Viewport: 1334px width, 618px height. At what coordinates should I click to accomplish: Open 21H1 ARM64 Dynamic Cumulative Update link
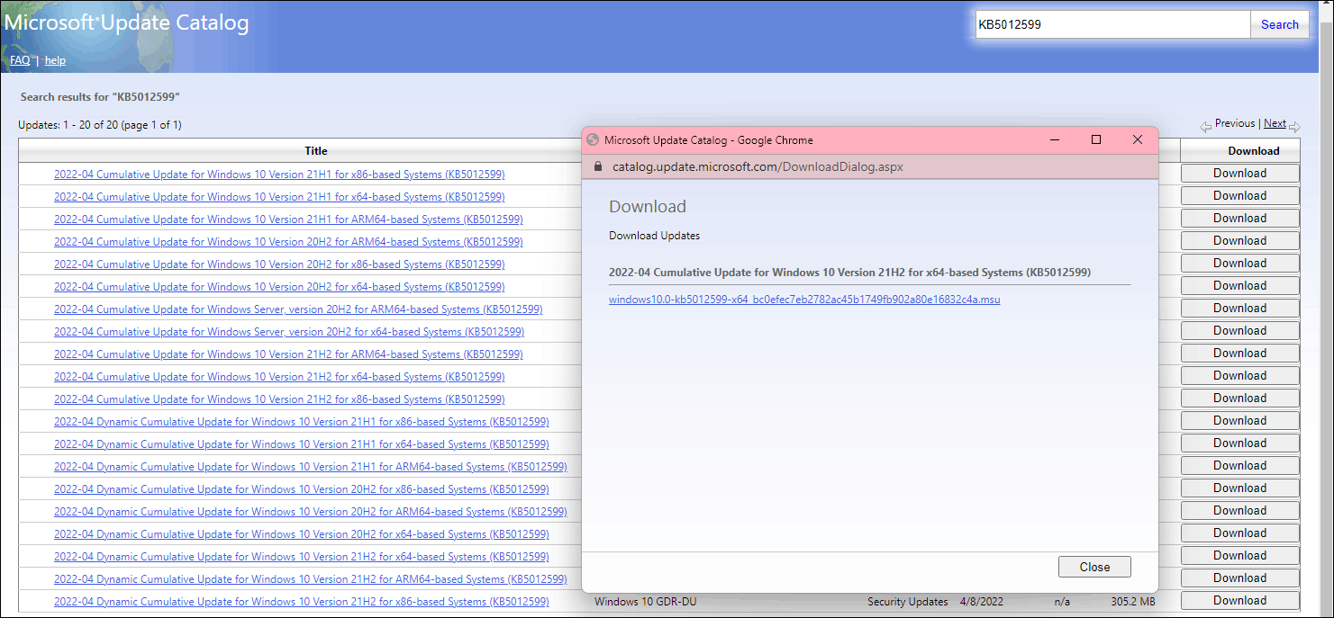[311, 467]
